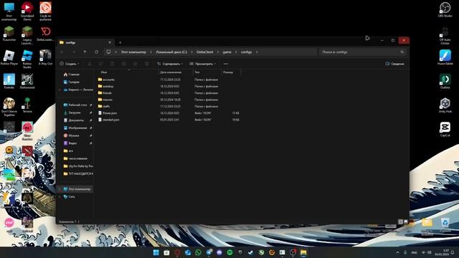Open CapCut desktop shortcut
459x258 pixels.
click(x=445, y=129)
